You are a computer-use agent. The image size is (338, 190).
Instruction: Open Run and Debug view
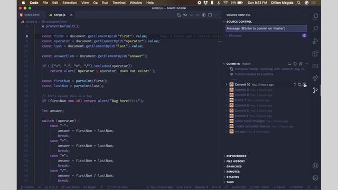[x=315, y=41]
